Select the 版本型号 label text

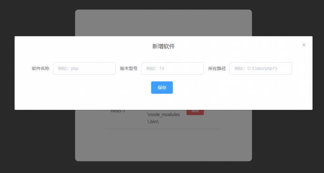coord(129,68)
